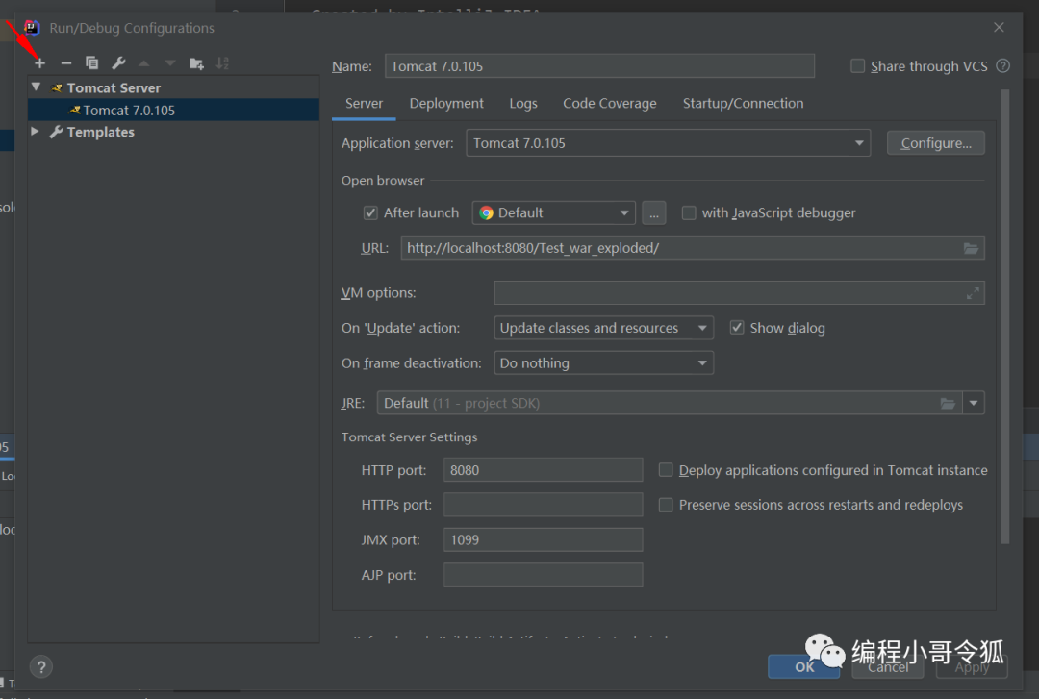Switch to the Logs tab

point(523,103)
